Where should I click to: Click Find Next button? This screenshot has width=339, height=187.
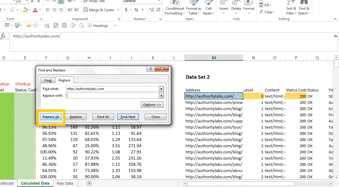[x=128, y=117]
